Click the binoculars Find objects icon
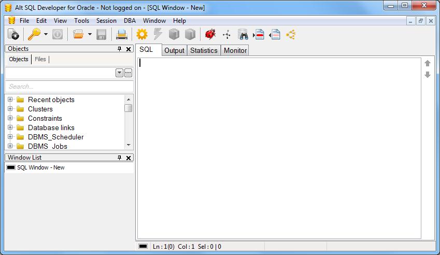 point(243,35)
